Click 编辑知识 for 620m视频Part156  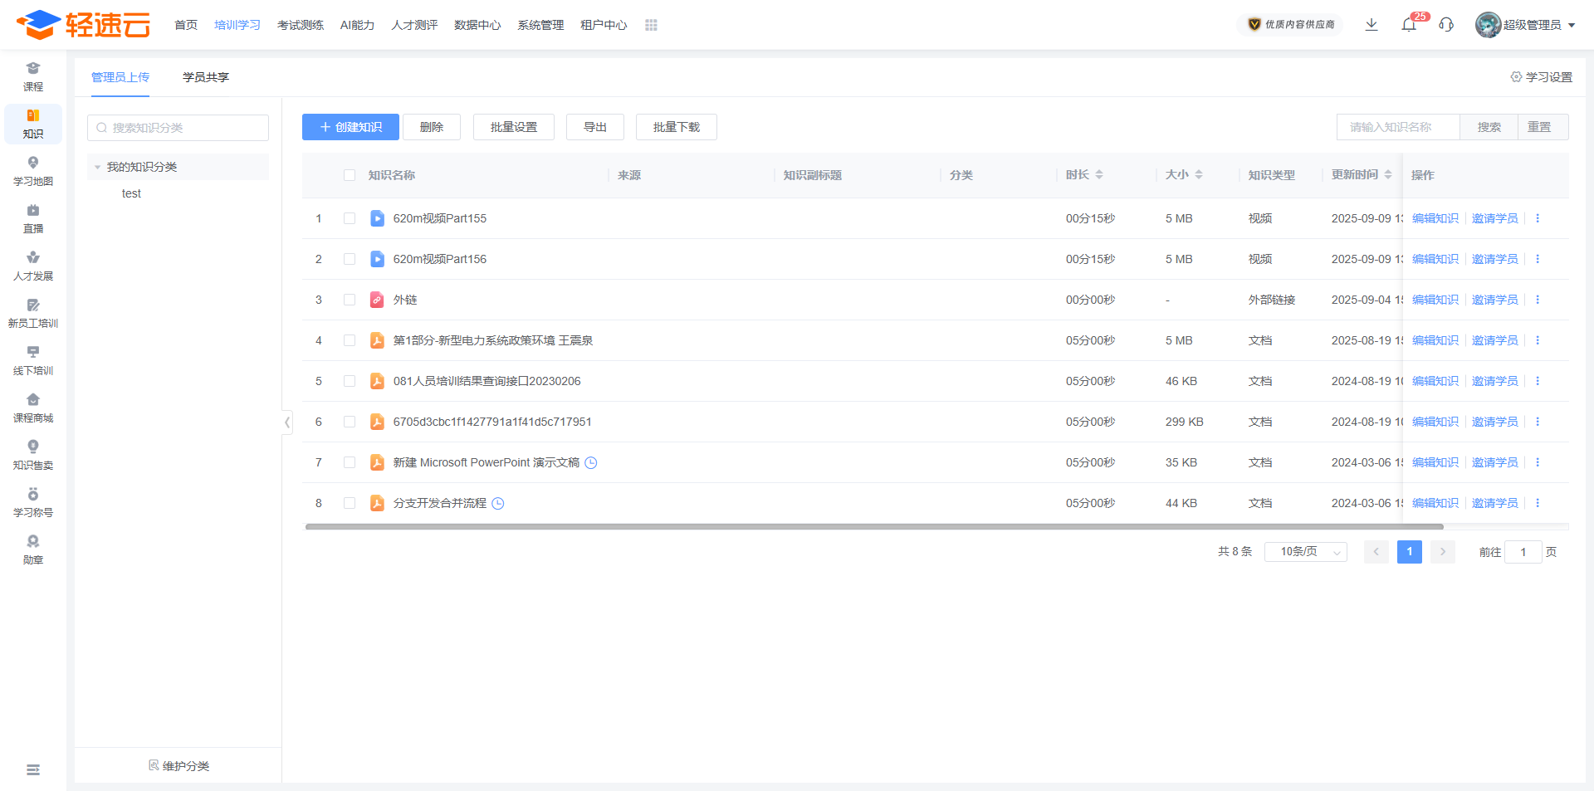1435,259
